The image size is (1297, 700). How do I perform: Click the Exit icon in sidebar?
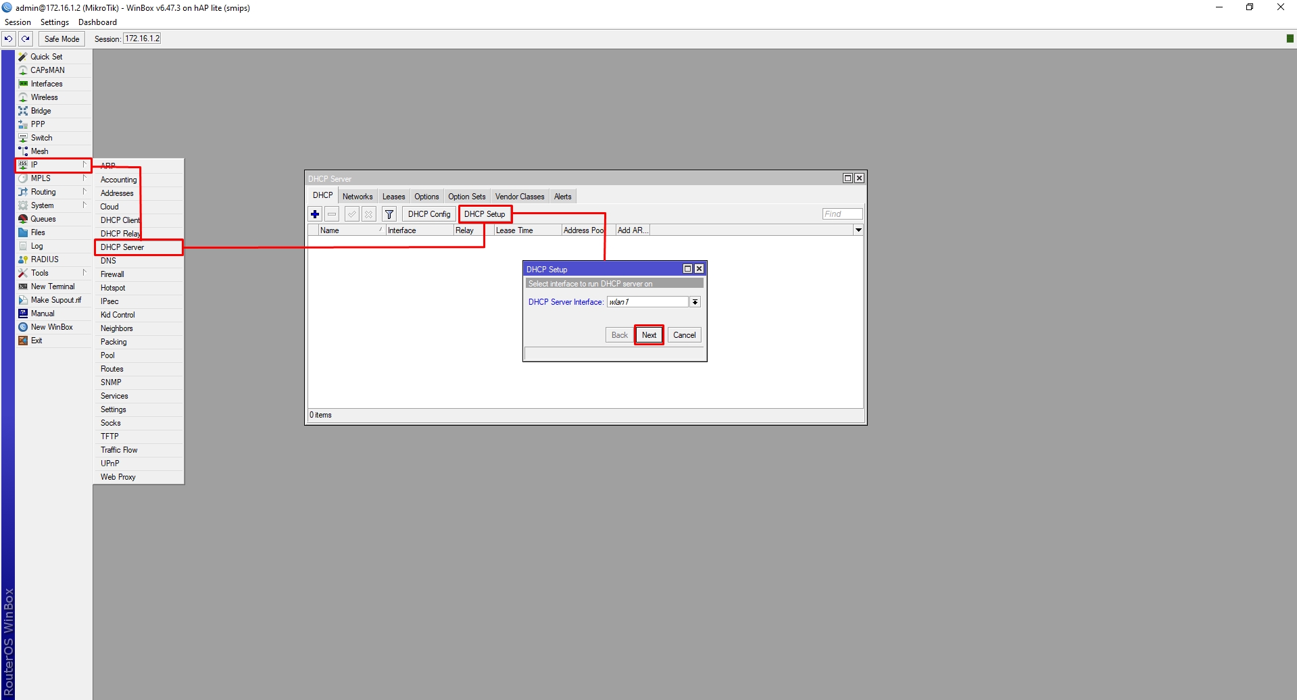point(23,341)
